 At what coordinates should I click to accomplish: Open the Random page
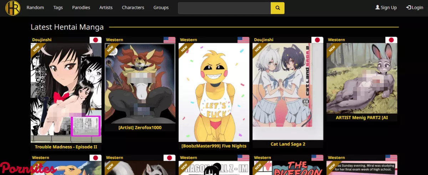[x=35, y=7]
